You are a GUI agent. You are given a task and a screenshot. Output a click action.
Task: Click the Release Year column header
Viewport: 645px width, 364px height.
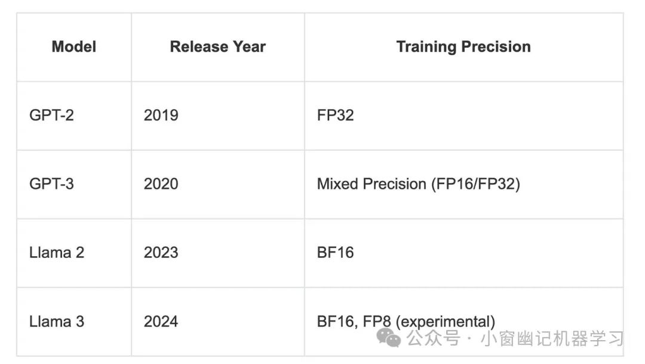tap(217, 47)
